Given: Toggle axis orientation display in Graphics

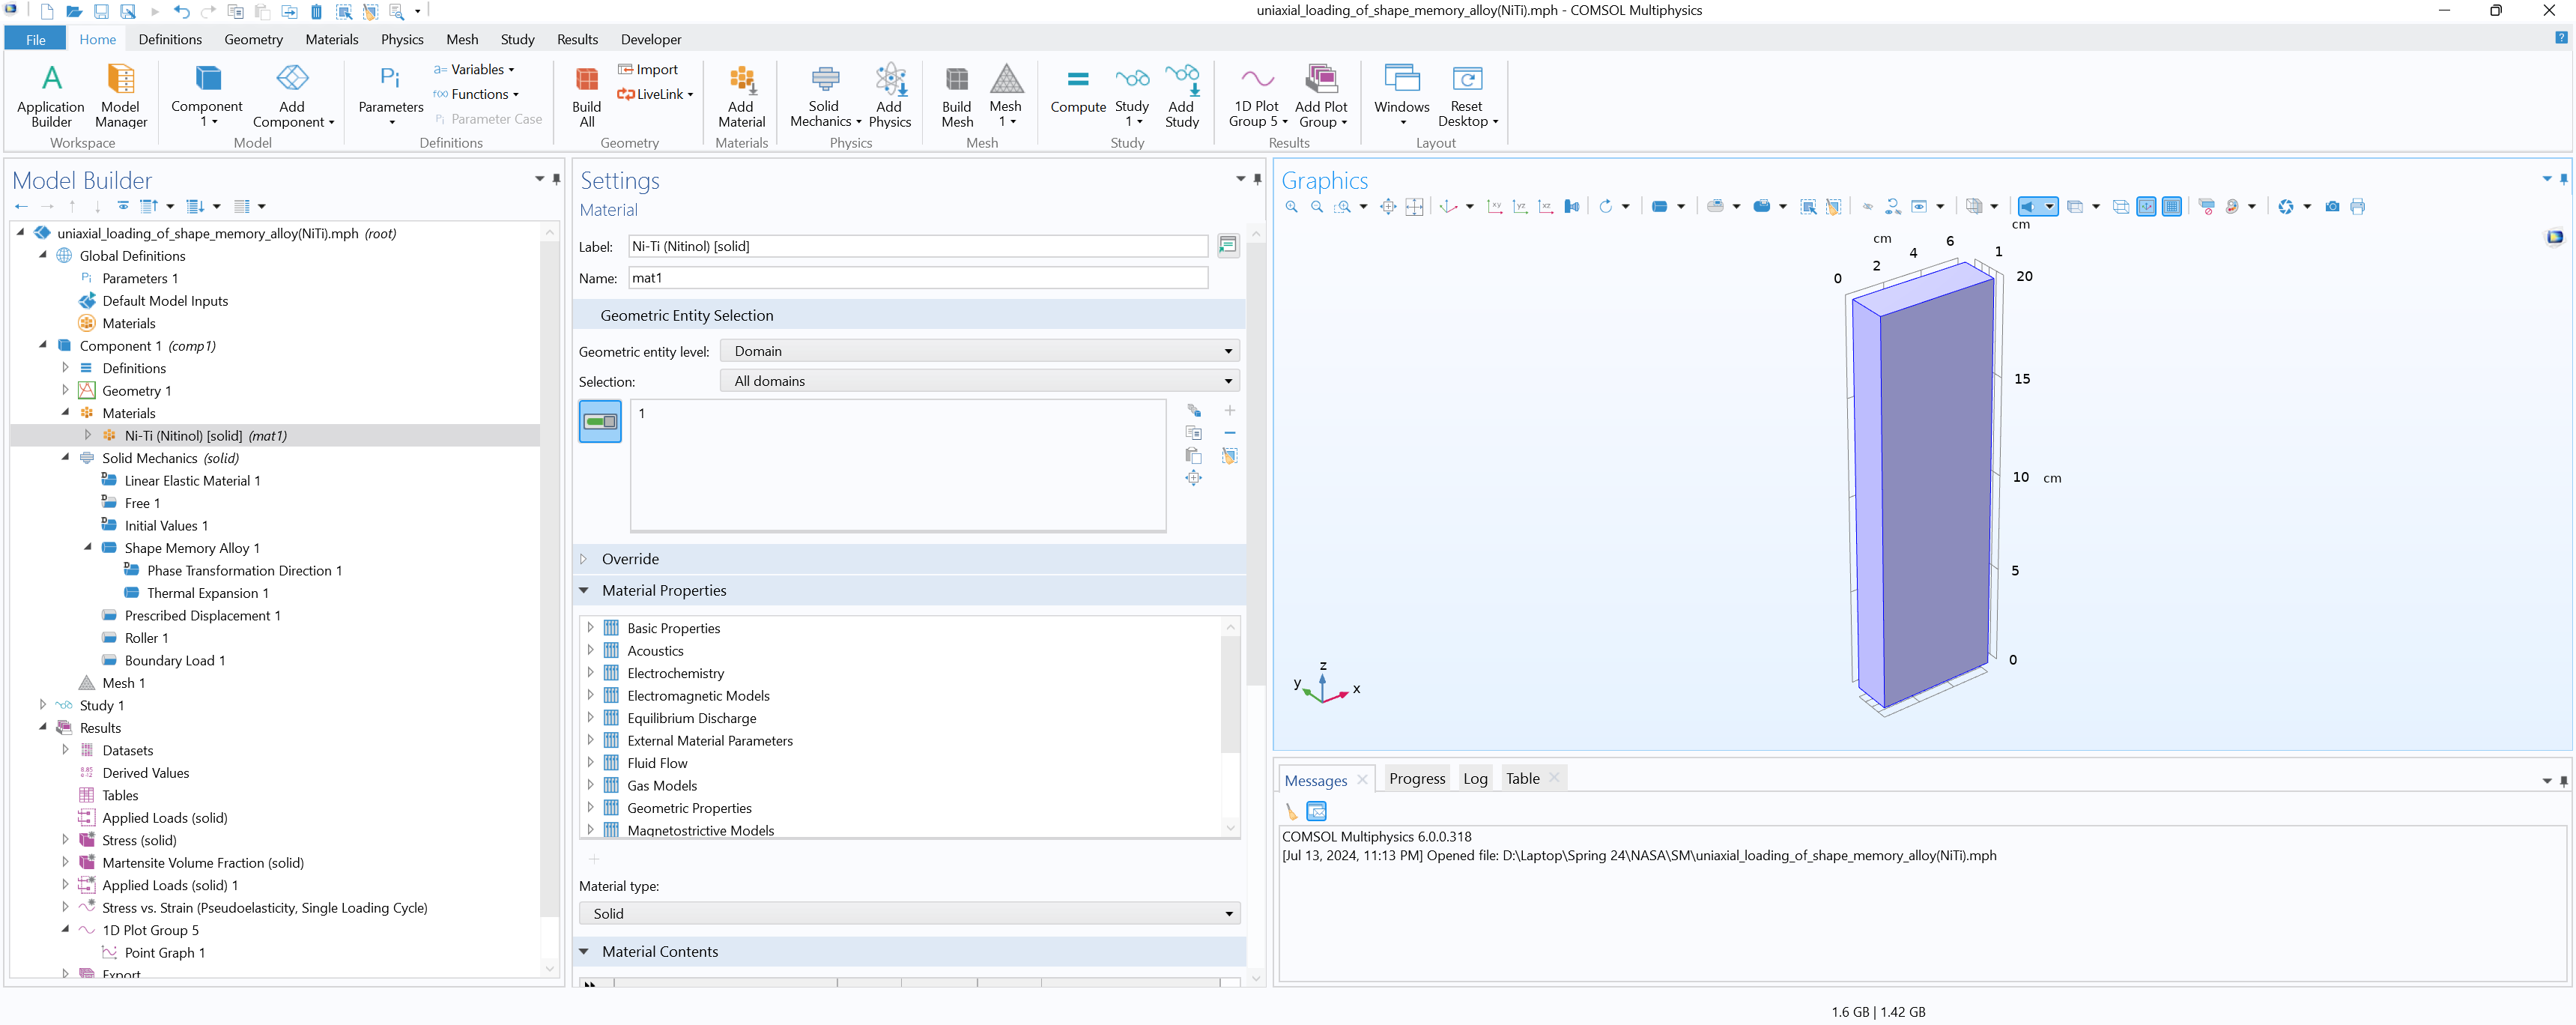Looking at the screenshot, I should pos(2146,207).
